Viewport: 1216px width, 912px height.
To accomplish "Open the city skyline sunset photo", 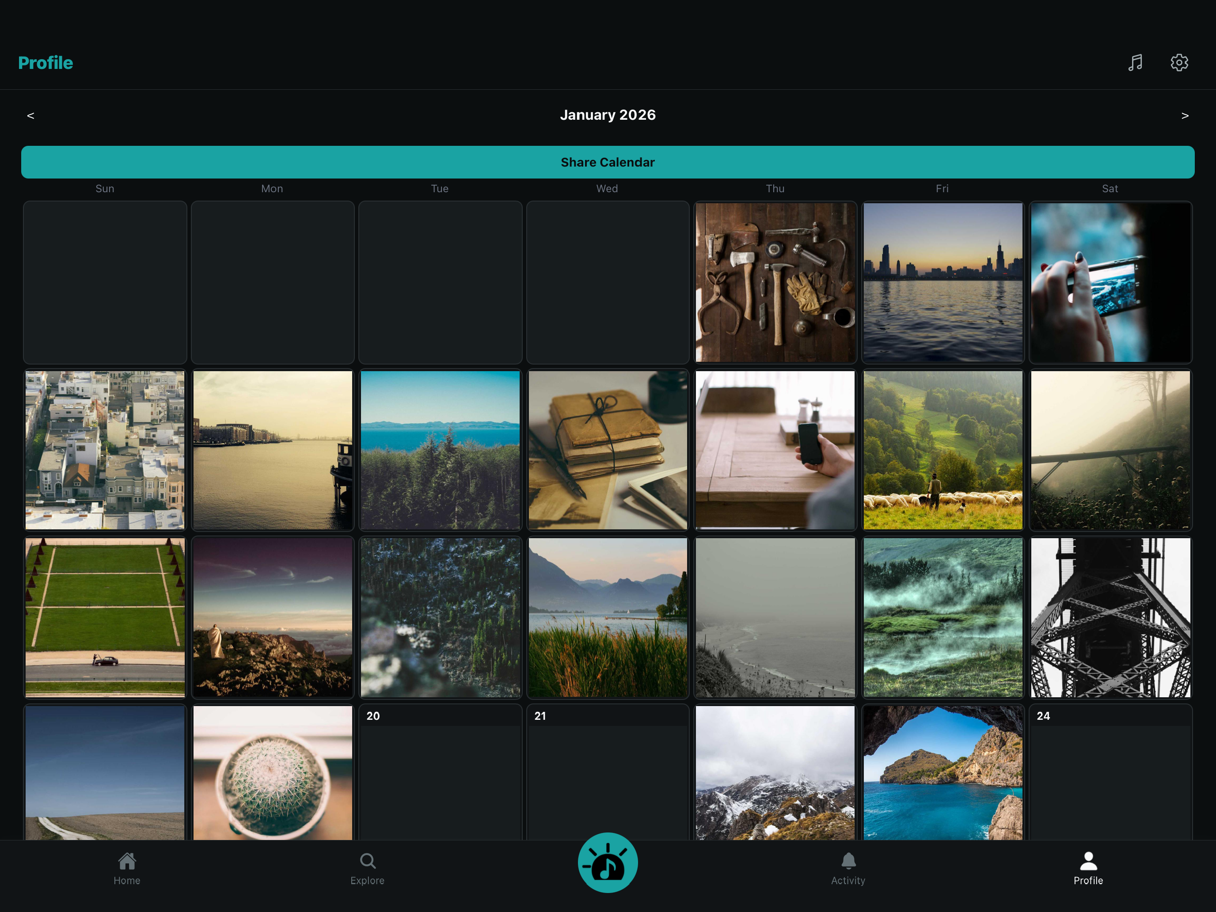I will pyautogui.click(x=943, y=282).
